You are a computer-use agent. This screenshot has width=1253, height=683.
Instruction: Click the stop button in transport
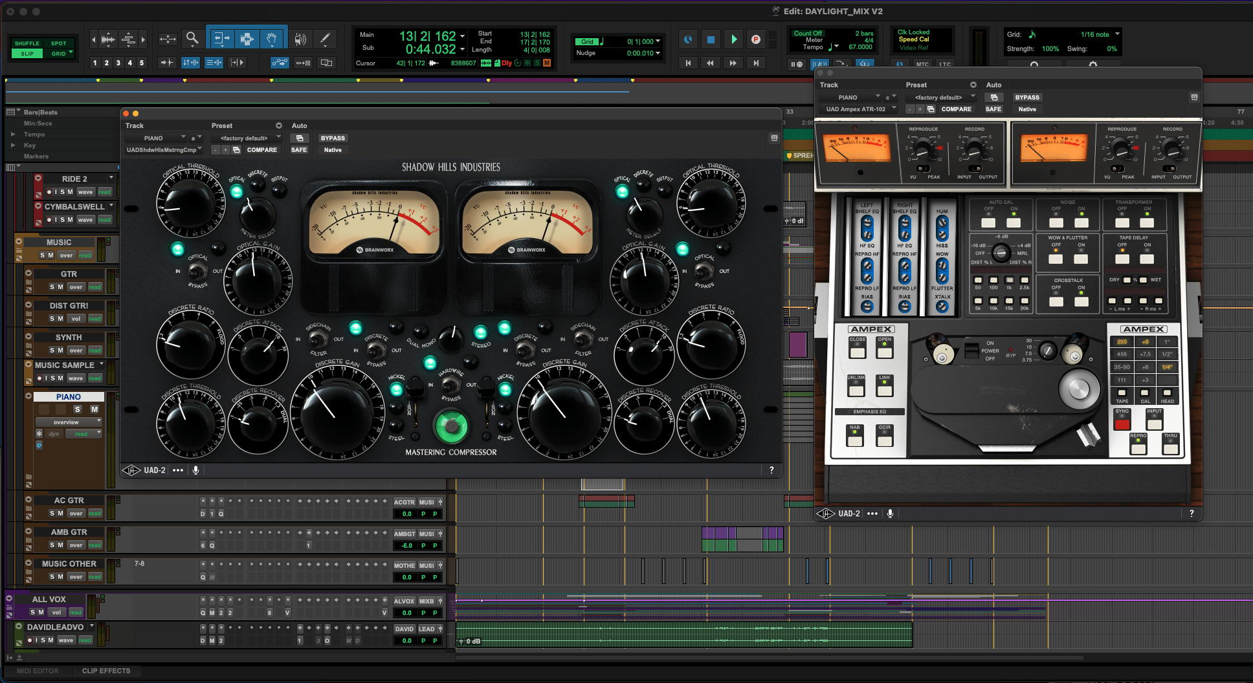[x=711, y=39]
